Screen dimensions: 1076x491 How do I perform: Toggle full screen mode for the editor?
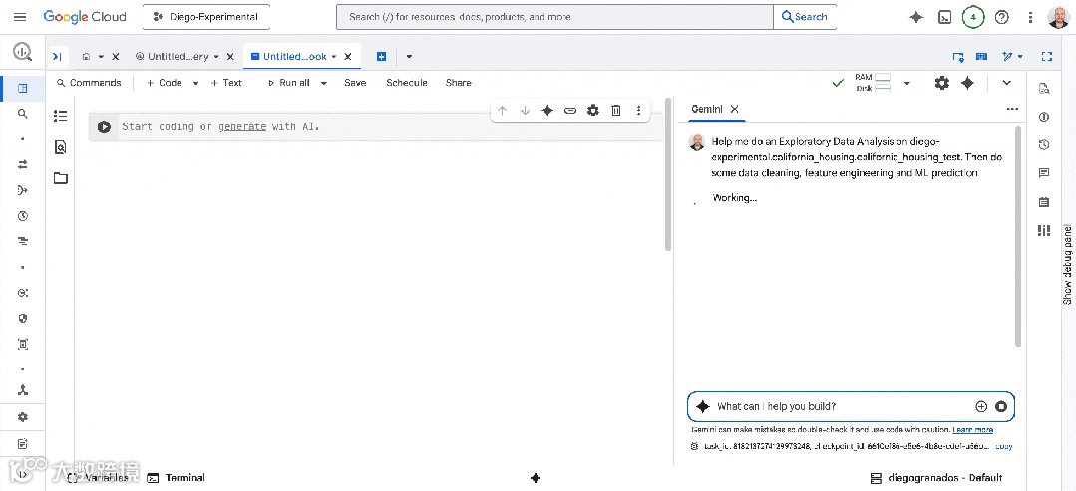1046,56
